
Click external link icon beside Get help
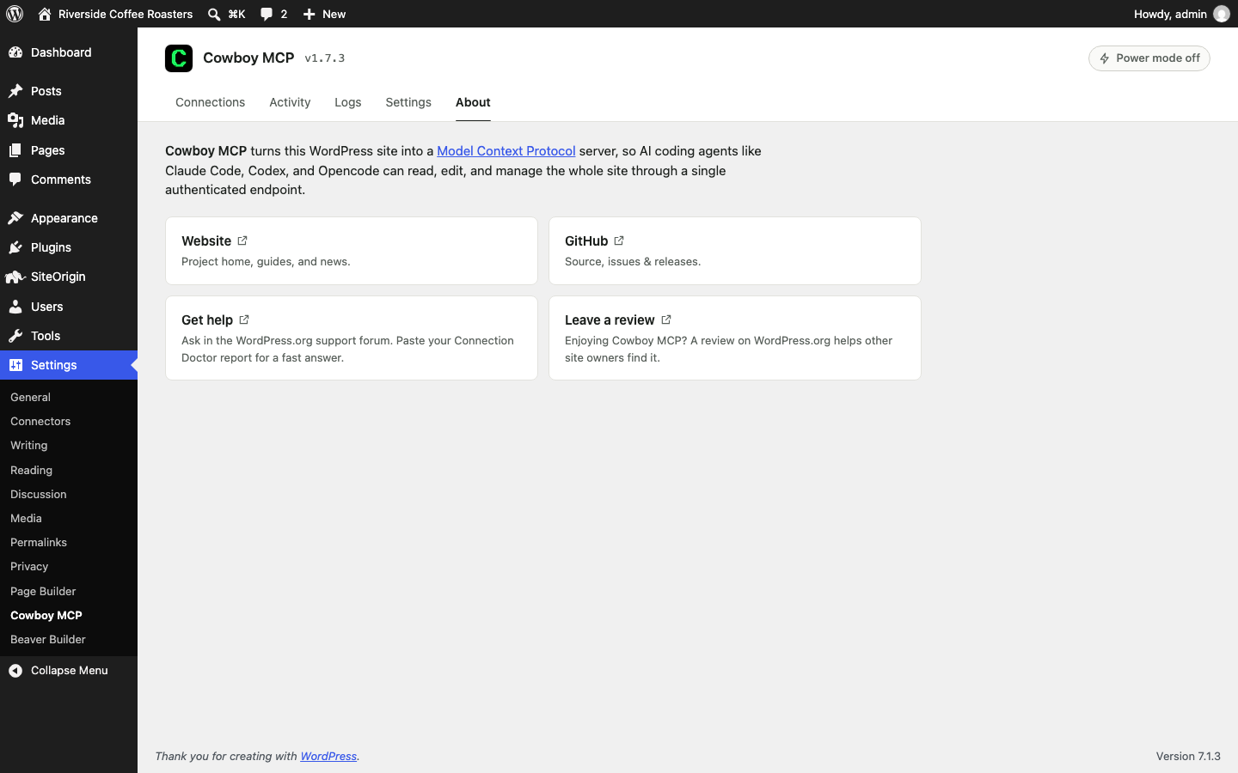click(244, 320)
